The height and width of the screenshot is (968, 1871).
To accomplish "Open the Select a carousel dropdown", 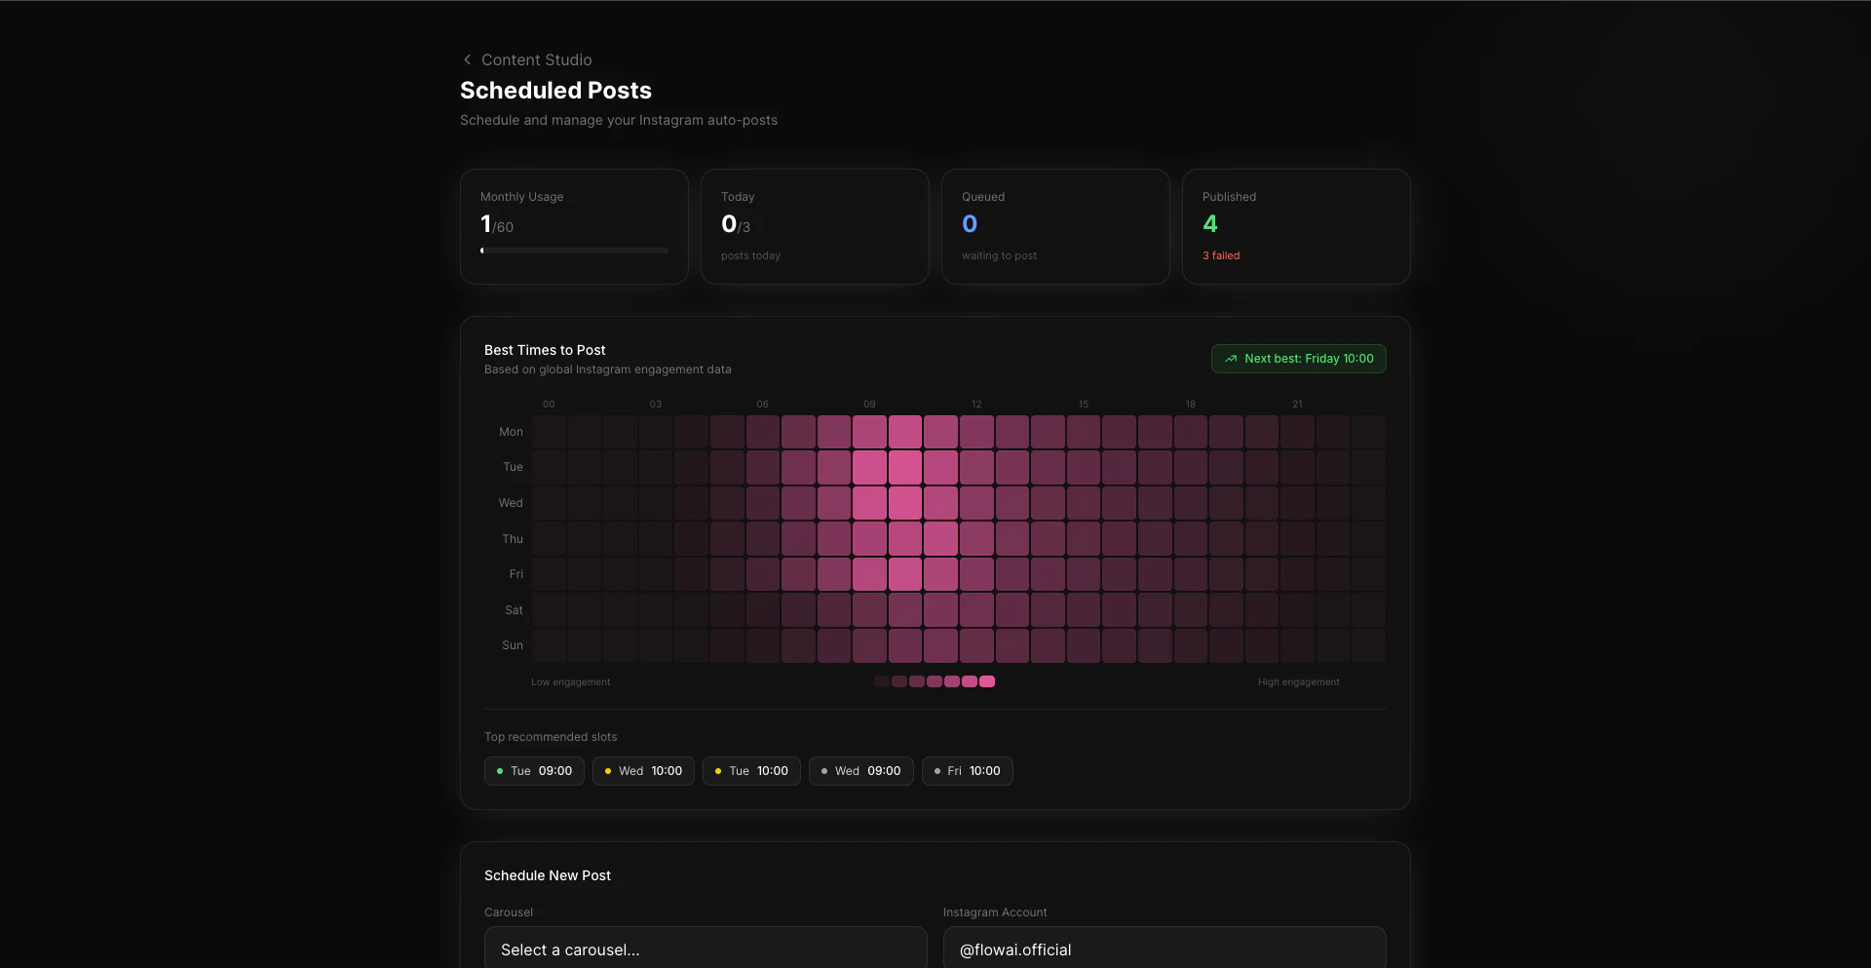I will (706, 948).
